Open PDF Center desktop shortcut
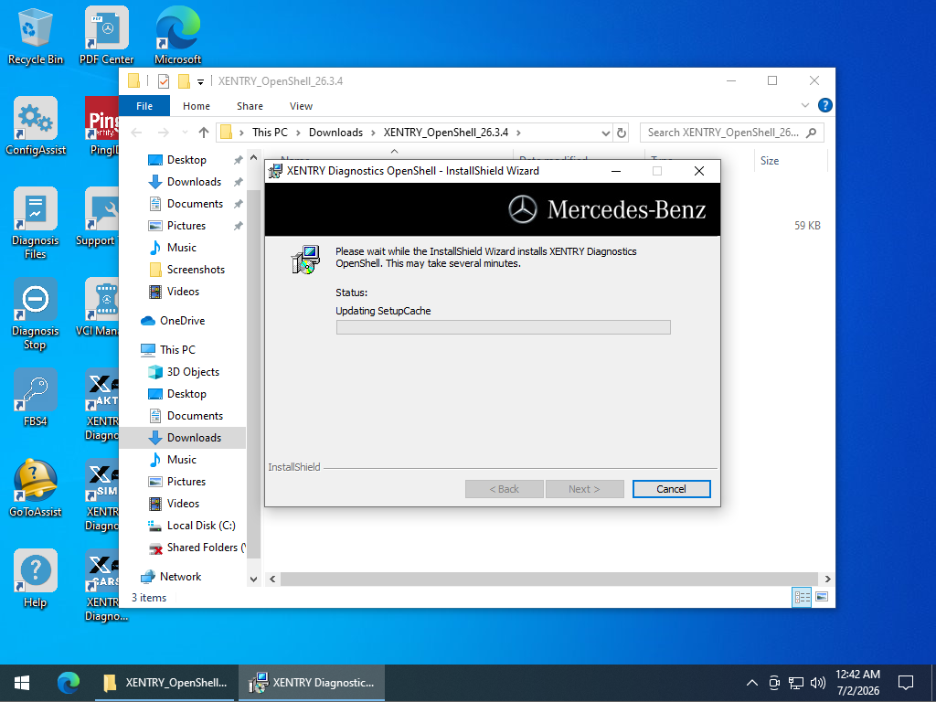Screen dimensions: 936x702 [x=106, y=36]
